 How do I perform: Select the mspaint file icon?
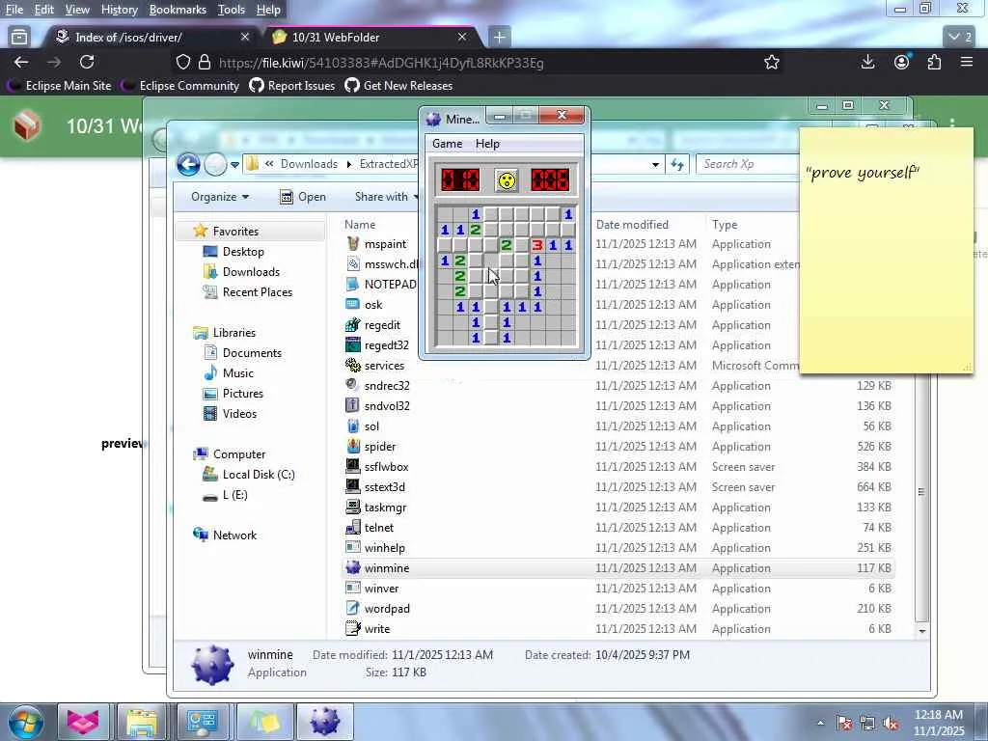tap(353, 243)
